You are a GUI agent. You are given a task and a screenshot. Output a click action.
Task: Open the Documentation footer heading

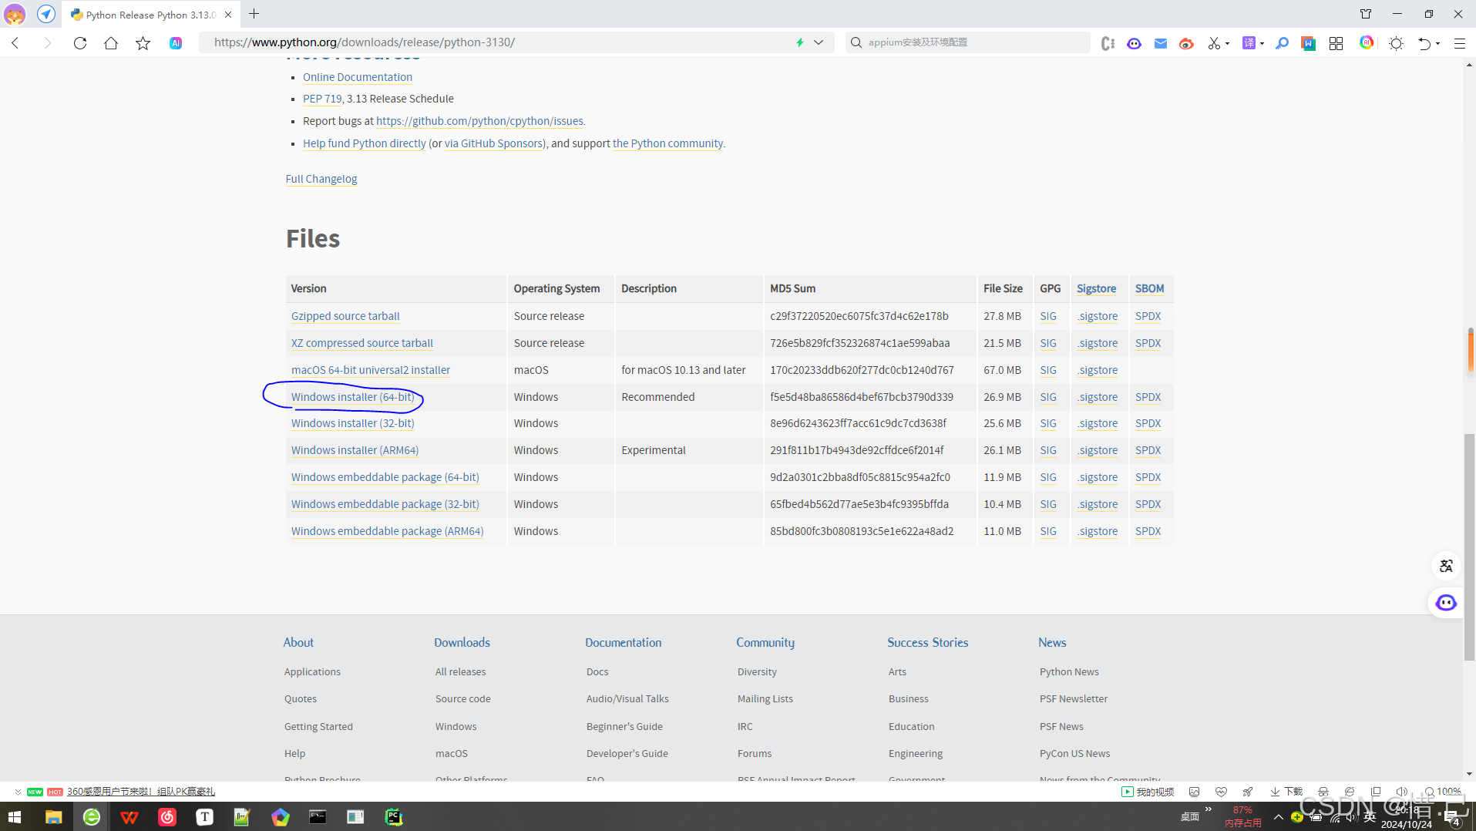(x=623, y=642)
